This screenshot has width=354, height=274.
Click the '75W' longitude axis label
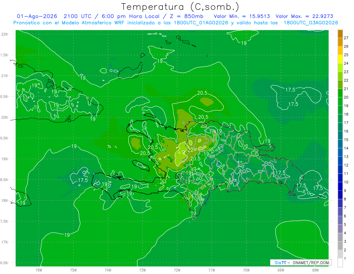(x=73, y=270)
